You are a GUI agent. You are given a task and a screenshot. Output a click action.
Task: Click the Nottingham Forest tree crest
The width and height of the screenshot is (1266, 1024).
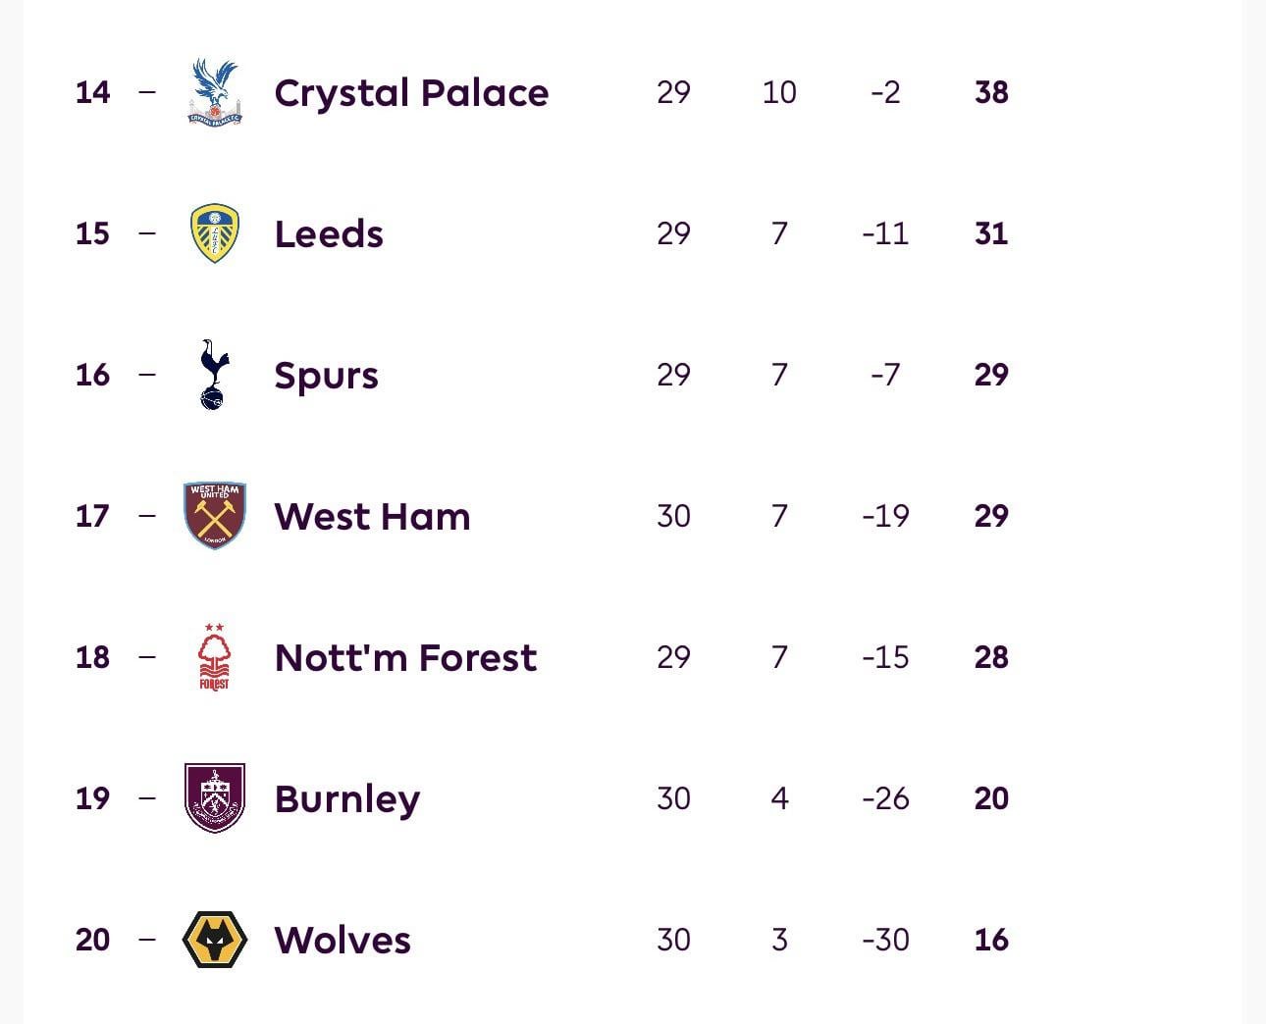coord(214,657)
